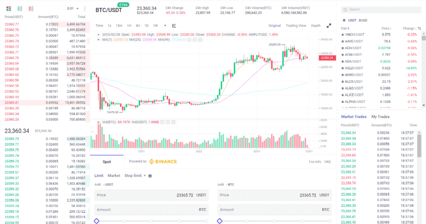Sort pairs list by Price
The image size is (426, 224).
[x=386, y=28]
